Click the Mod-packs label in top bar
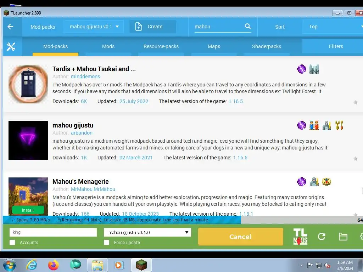This screenshot has height=272, width=363. tap(43, 27)
